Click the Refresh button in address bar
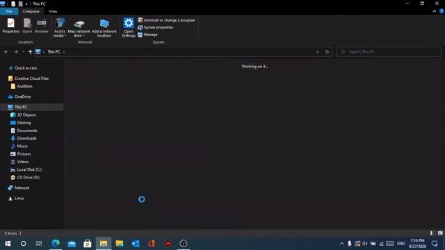 327,52
